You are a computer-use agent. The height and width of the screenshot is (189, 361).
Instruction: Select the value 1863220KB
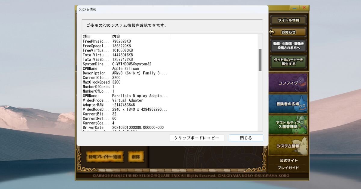[122, 46]
